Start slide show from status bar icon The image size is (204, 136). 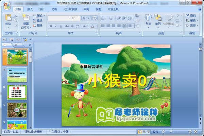tap(148, 132)
